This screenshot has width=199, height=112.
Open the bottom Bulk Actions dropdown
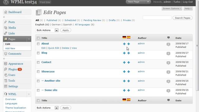pos(47,108)
